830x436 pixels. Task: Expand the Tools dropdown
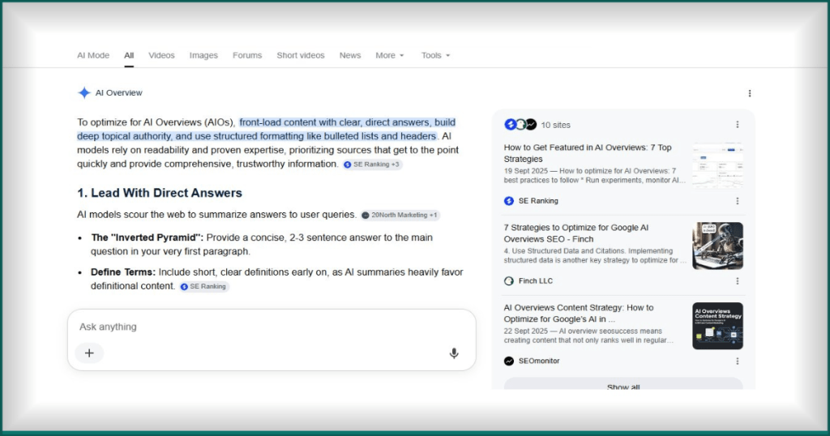coord(435,55)
